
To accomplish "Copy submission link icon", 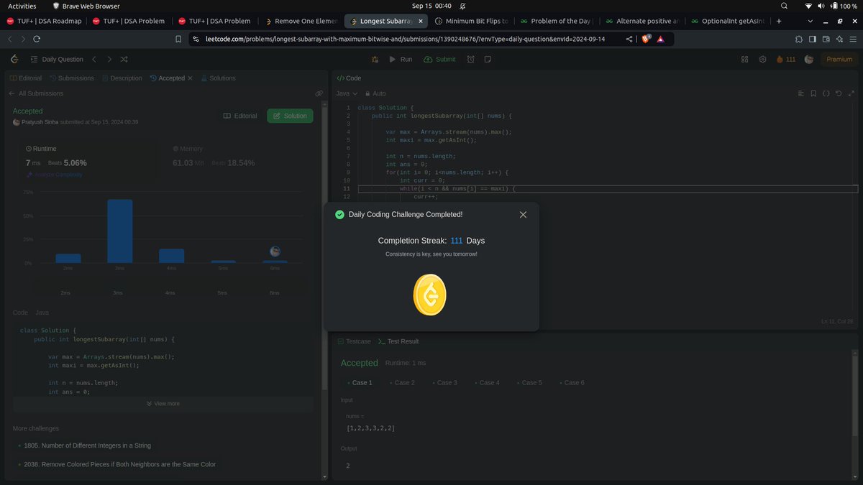I will (319, 93).
